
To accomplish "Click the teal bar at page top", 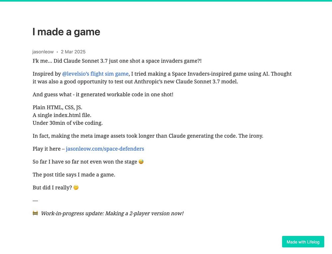I will [166, 1].
